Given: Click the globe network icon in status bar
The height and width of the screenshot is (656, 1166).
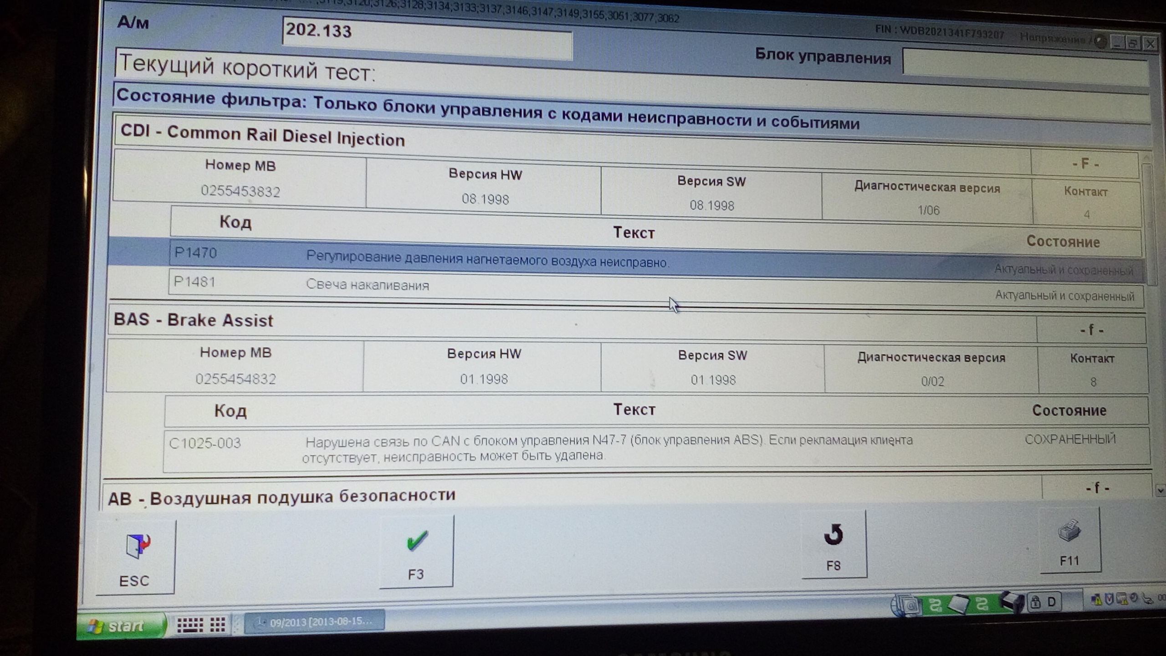Looking at the screenshot, I should pos(906,605).
